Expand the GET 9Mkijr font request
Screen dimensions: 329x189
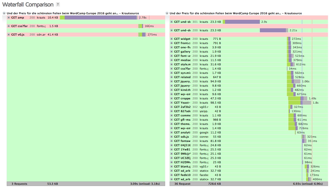point(172,154)
